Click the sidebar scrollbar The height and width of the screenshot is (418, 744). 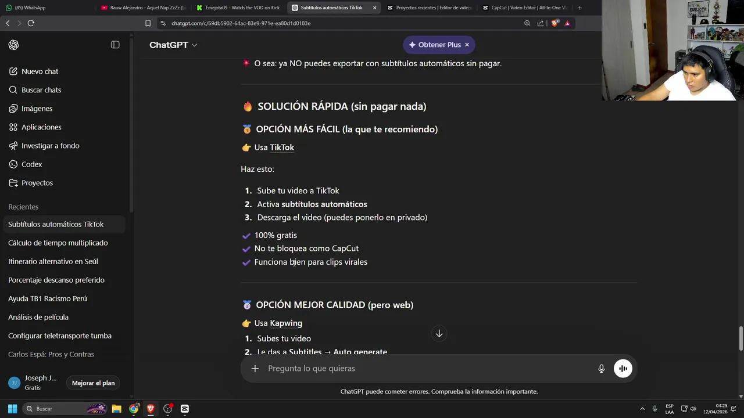[x=131, y=125]
